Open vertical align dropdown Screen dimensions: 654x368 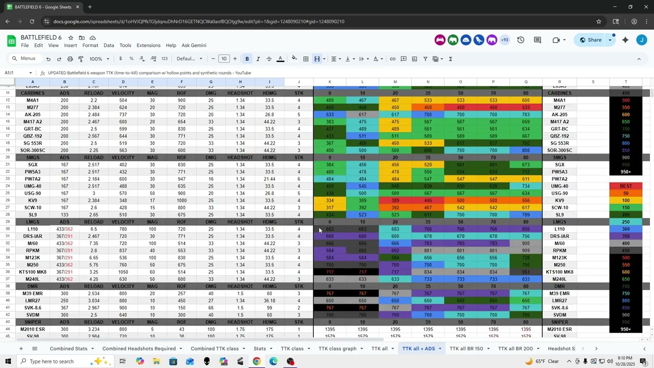(x=350, y=59)
